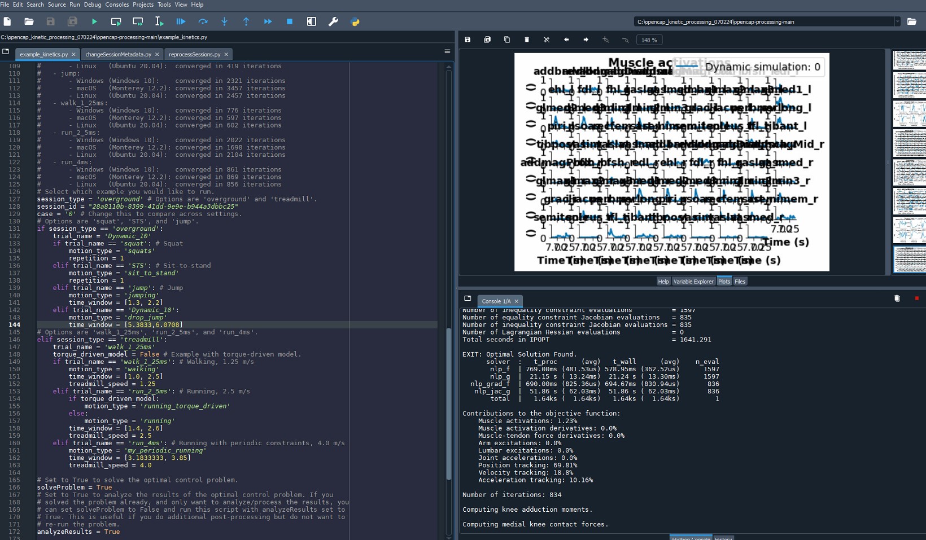The image size is (926, 540).
Task: Switch to Help pane tab
Action: (663, 281)
